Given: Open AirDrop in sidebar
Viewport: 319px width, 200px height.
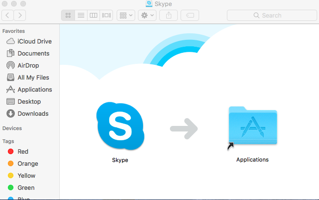Looking at the screenshot, I should point(30,65).
